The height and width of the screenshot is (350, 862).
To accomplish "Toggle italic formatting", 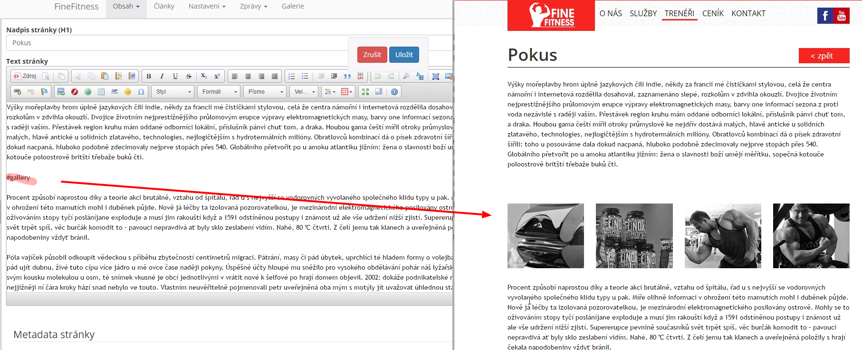I will pos(162,76).
